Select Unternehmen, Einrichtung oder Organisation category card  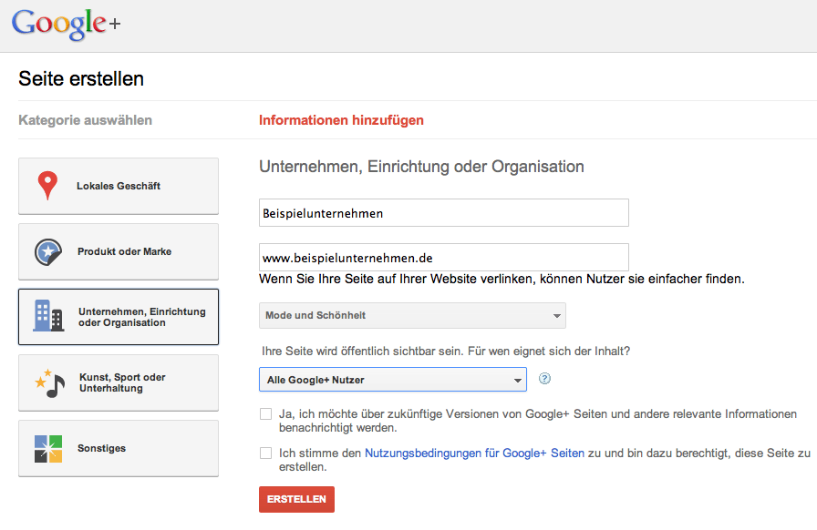click(x=119, y=317)
